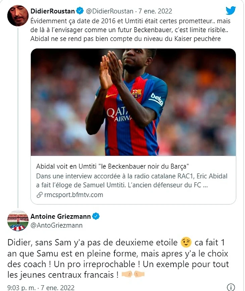Click Antoine Griezmann display name

pos(61,217)
